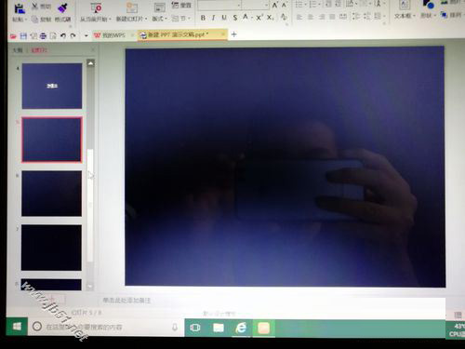Expand the Layout dropdown arrow

(x=166, y=19)
